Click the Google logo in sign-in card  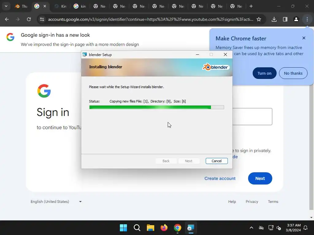tap(44, 91)
